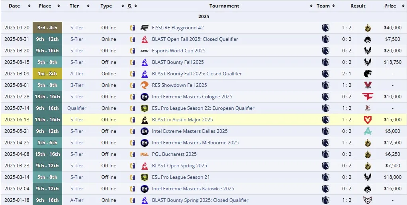Click FaZe opponent logo in IEM Cologne row
Image resolution: width=407 pixels, height=205 pixels.
368,96
